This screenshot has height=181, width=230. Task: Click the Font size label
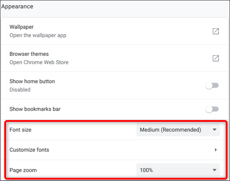(x=21, y=130)
